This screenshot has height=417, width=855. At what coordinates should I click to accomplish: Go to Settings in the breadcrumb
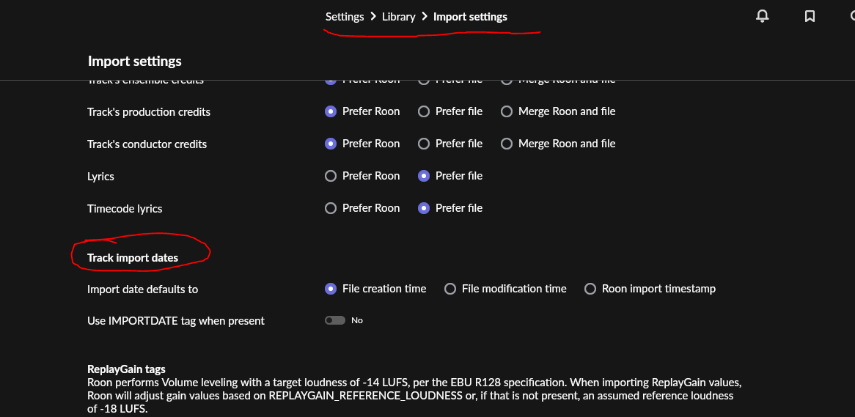pyautogui.click(x=345, y=17)
